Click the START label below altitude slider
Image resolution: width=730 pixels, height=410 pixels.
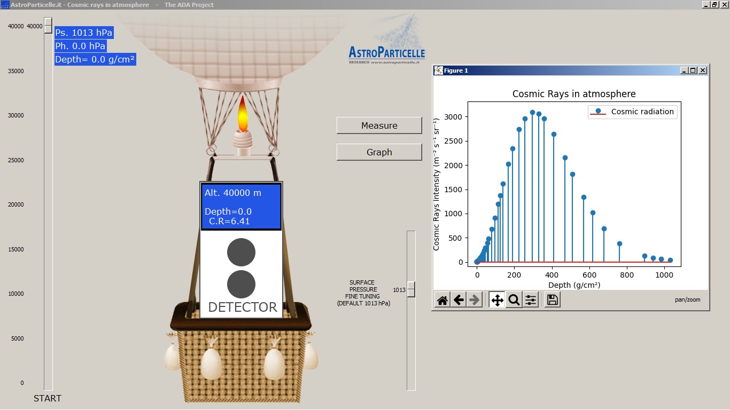[x=48, y=398]
